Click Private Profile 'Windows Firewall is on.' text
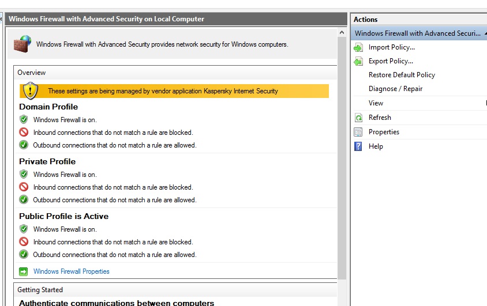 (65, 175)
